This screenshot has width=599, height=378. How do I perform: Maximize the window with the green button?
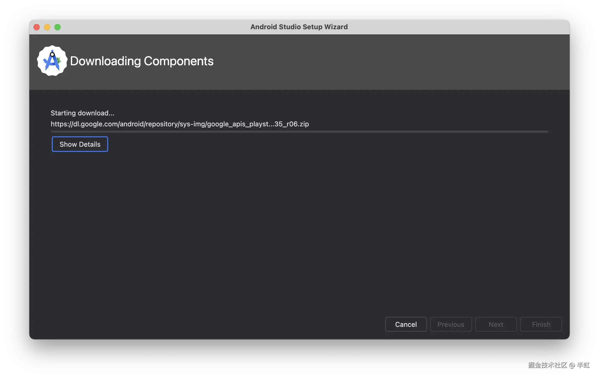[57, 27]
